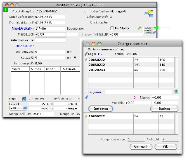The image size is (187, 161).
Task: Click the Chargennr input field
Action: (139, 92)
